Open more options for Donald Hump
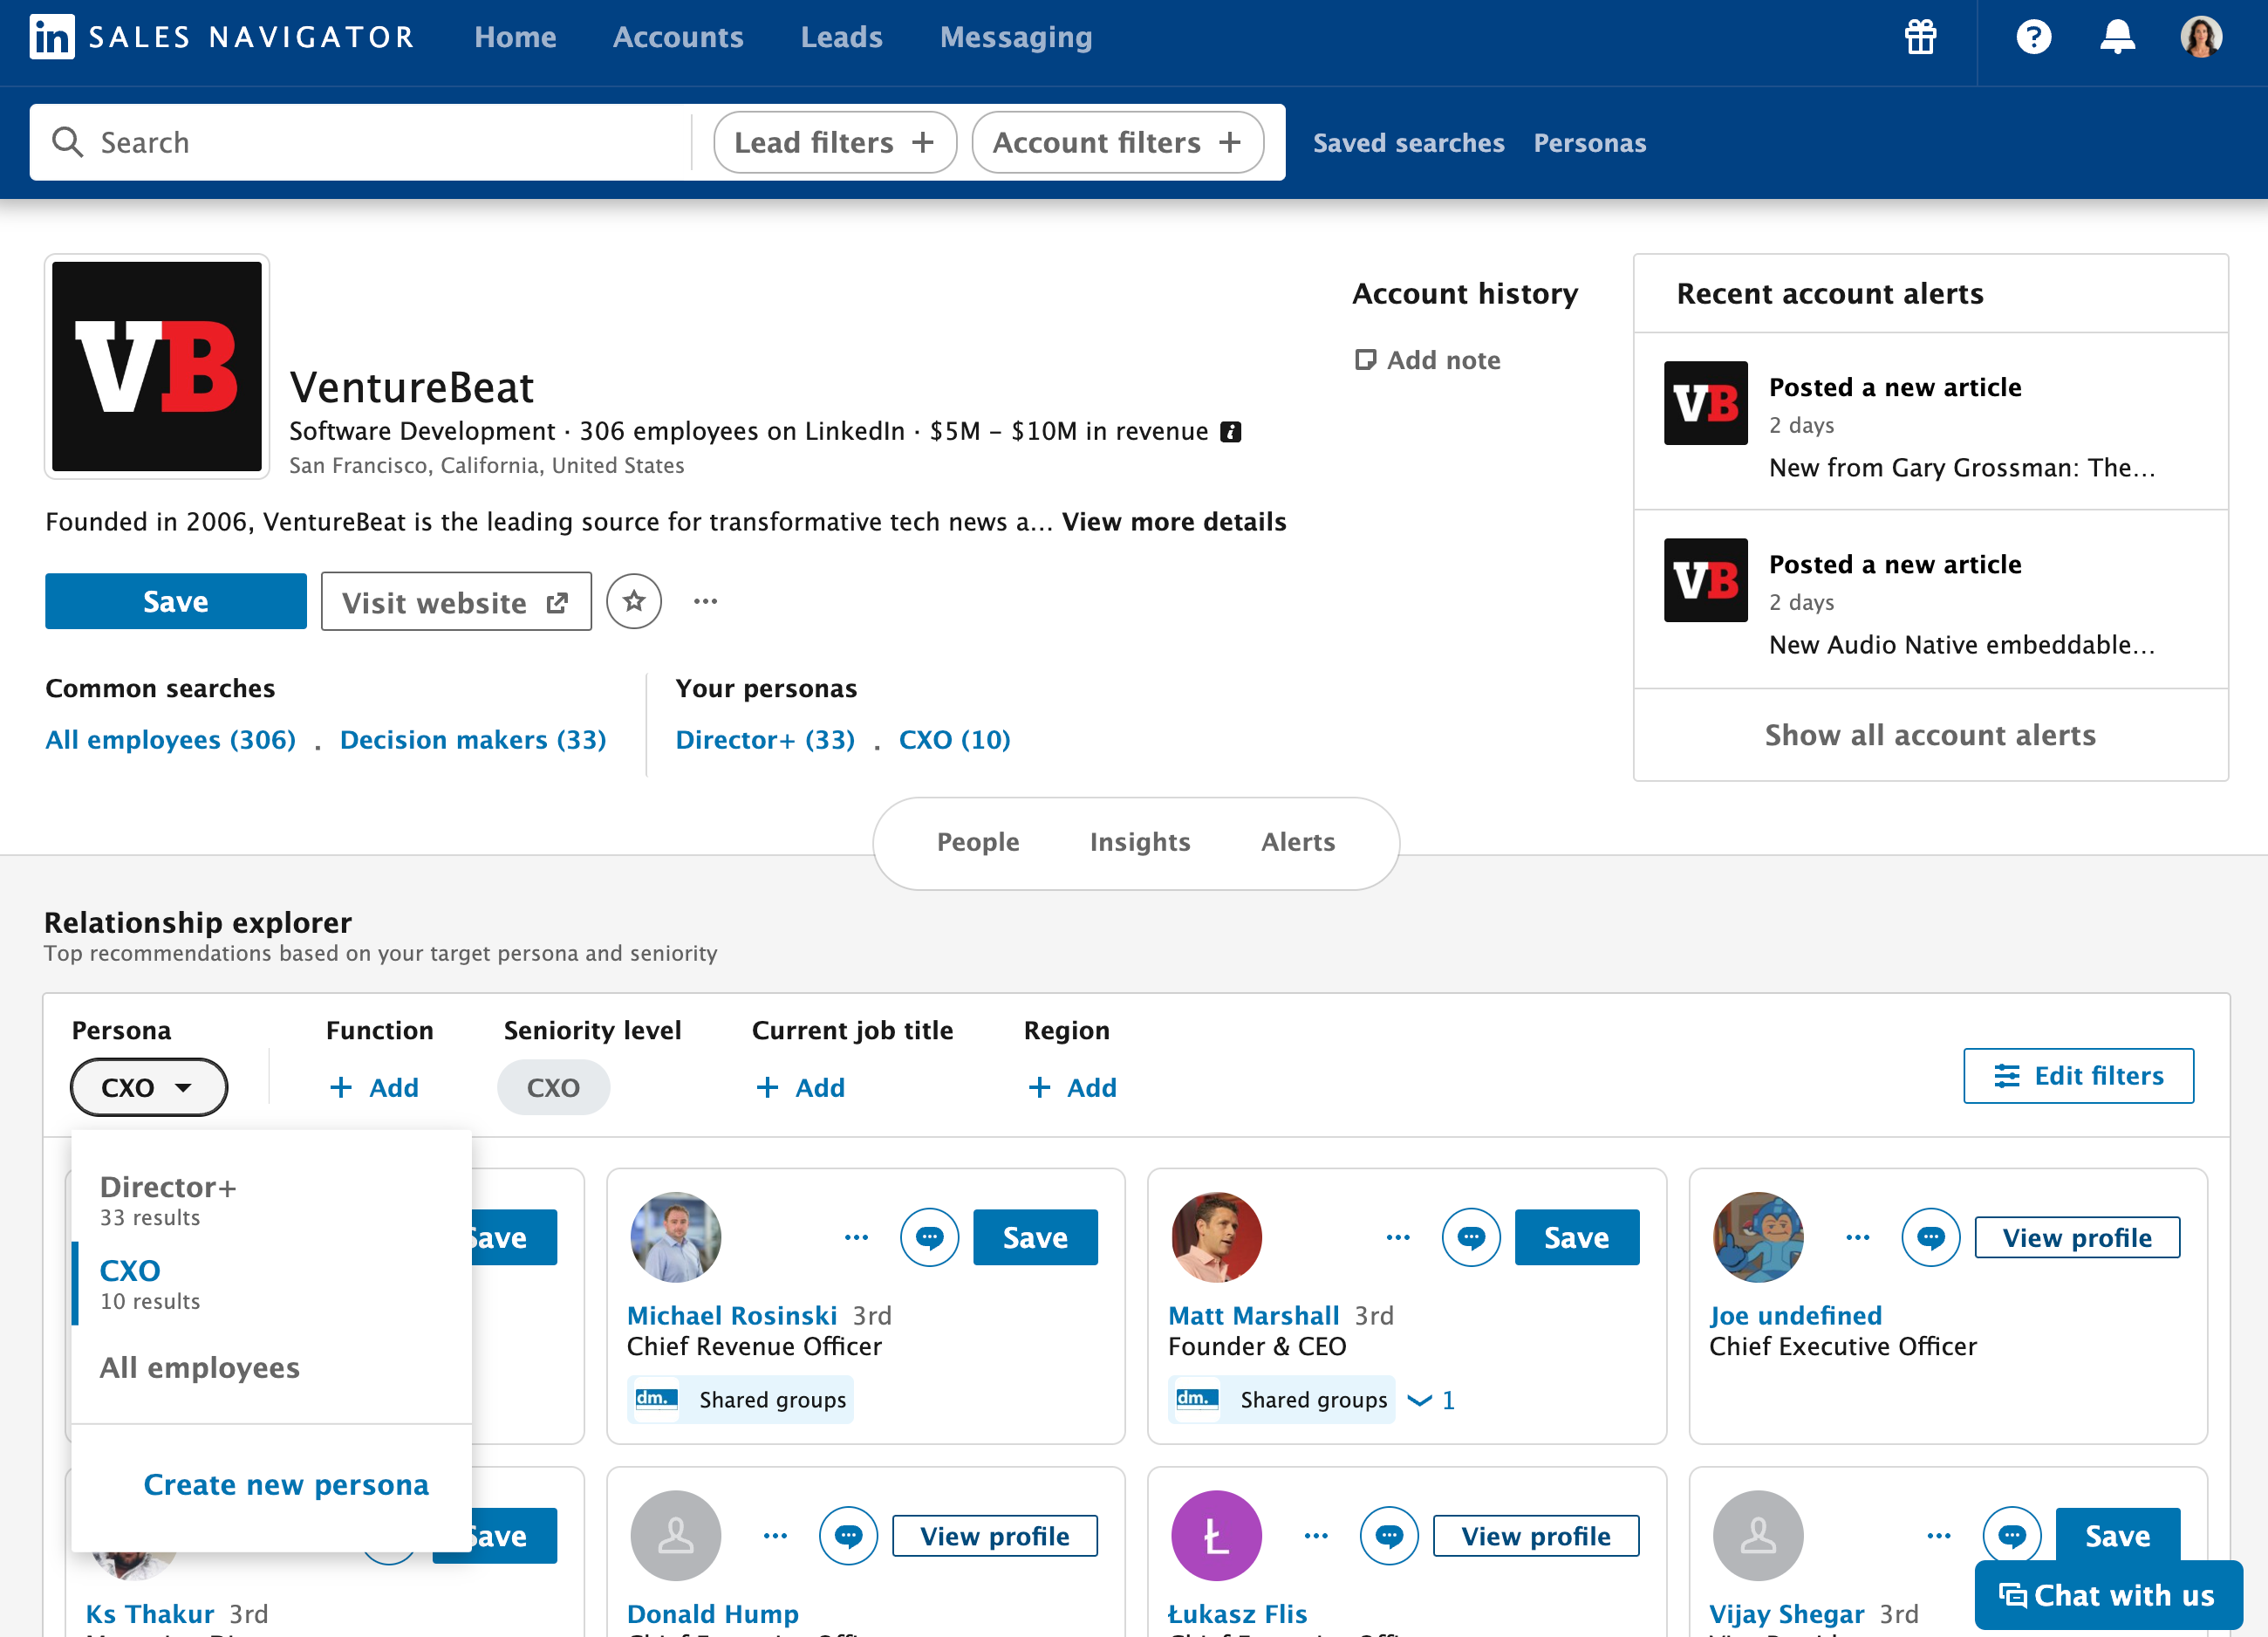This screenshot has height=1637, width=2268. click(776, 1536)
